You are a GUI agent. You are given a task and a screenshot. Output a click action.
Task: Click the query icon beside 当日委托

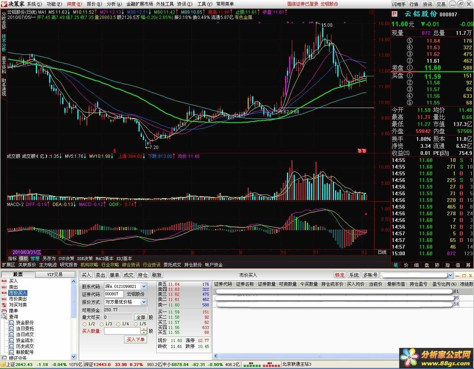click(x=11, y=329)
